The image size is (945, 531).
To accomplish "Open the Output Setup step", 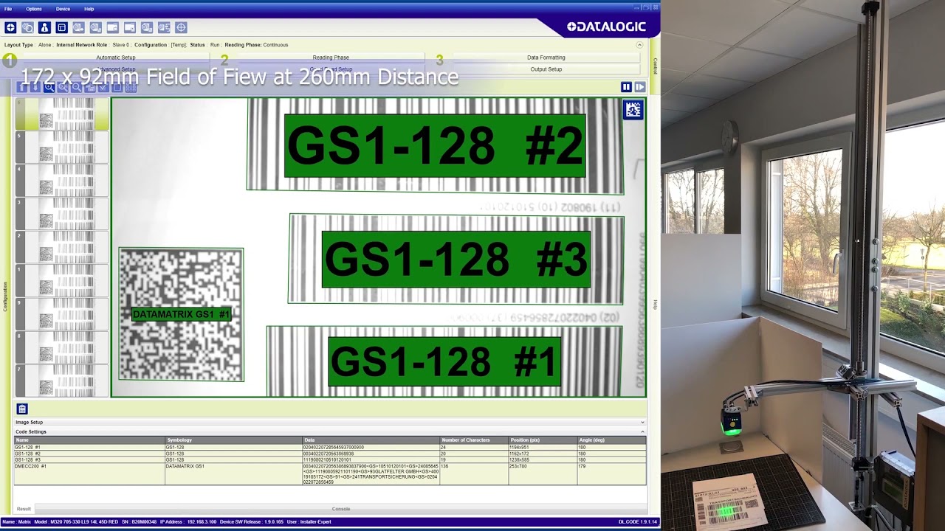I will click(x=546, y=69).
